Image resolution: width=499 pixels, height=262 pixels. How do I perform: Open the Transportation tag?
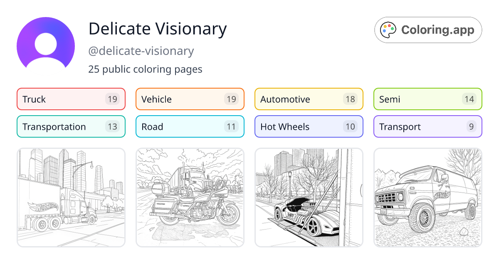71,126
